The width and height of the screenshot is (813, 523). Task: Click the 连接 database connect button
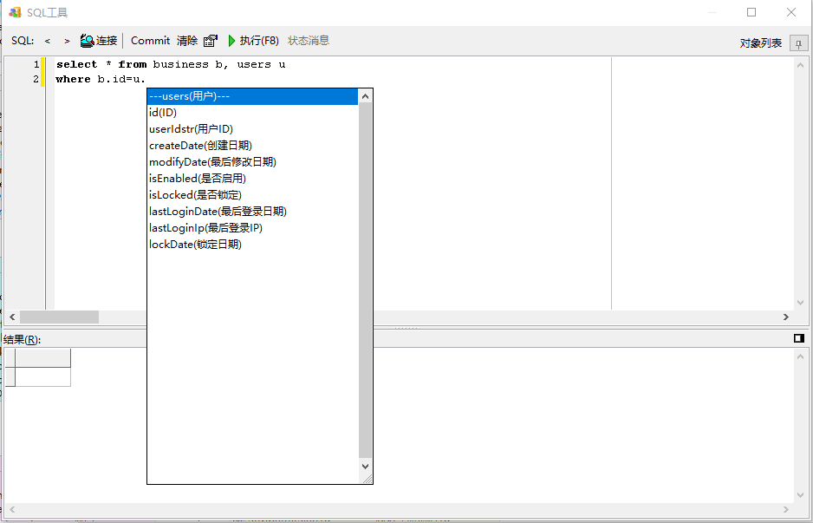click(x=99, y=41)
